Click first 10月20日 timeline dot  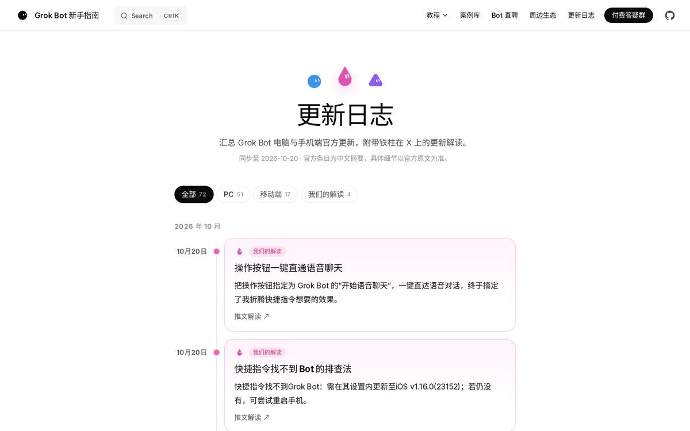217,251
